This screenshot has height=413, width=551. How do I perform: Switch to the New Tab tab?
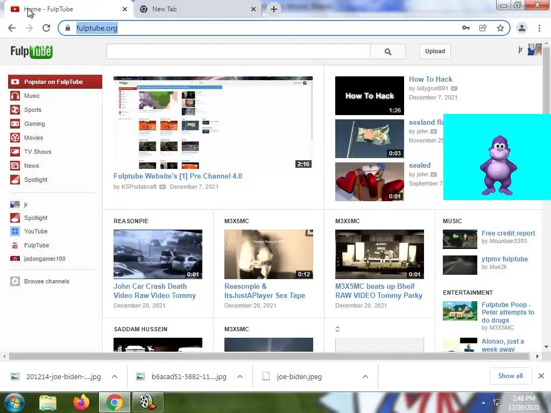click(x=197, y=9)
